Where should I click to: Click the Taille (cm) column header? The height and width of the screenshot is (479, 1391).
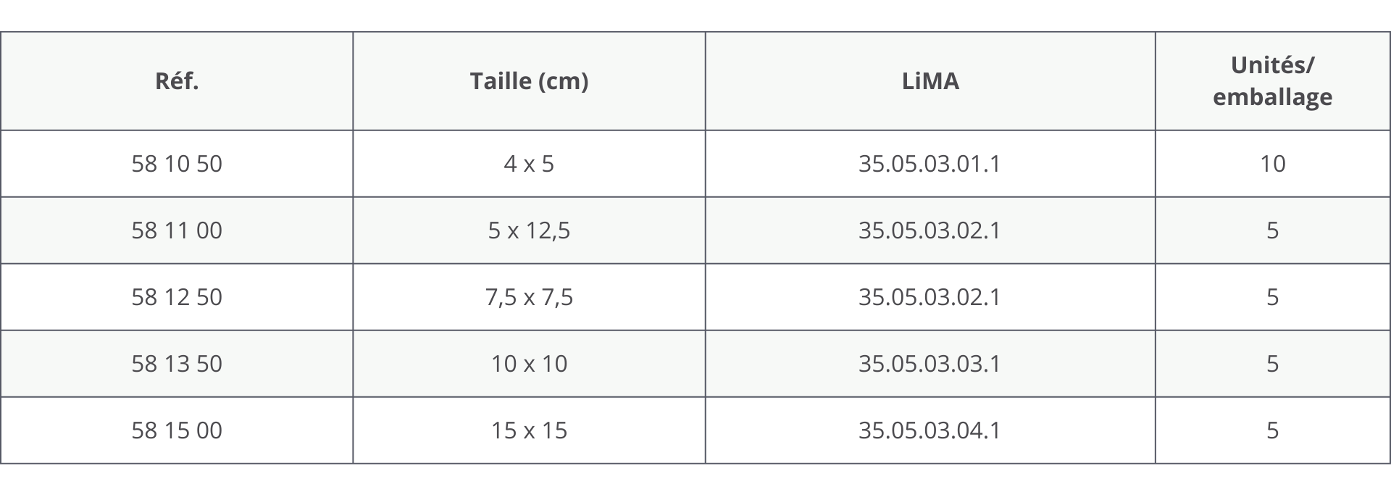point(529,81)
